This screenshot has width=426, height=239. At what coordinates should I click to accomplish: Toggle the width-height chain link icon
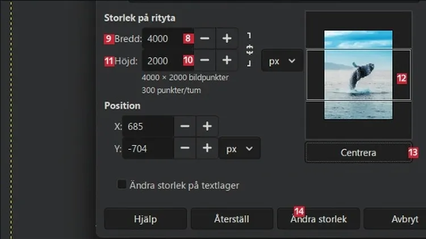[x=249, y=49]
